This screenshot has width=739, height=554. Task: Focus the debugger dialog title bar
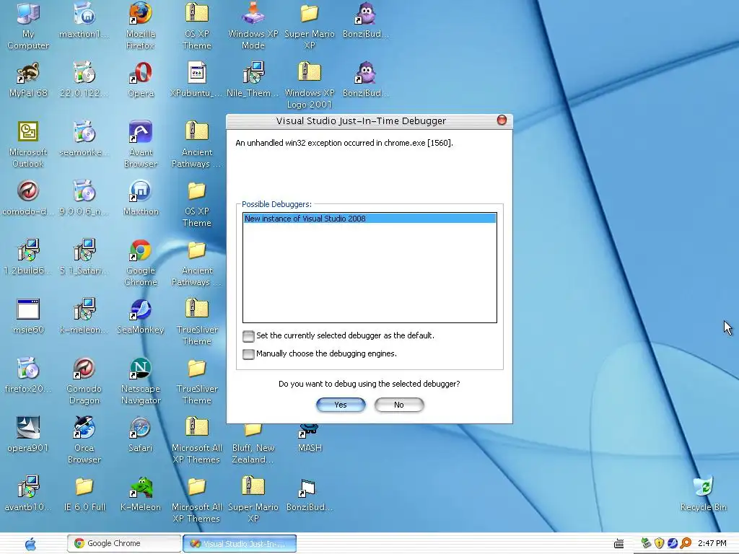coord(361,121)
